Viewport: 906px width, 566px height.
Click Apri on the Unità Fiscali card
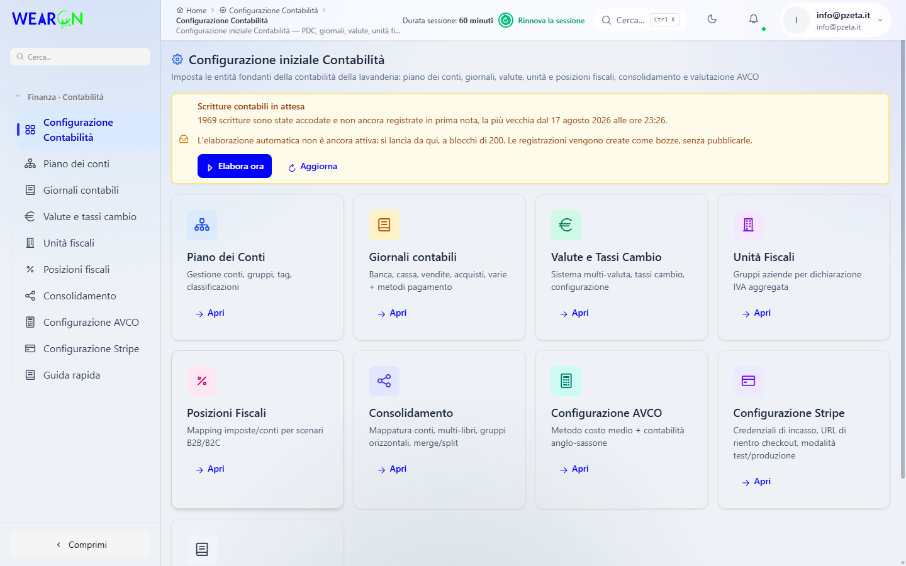tap(756, 313)
